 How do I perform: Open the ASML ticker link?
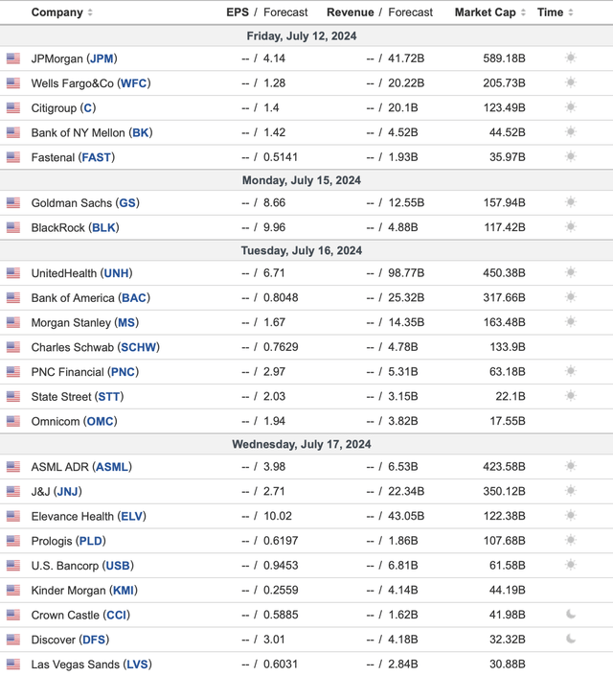pos(112,467)
